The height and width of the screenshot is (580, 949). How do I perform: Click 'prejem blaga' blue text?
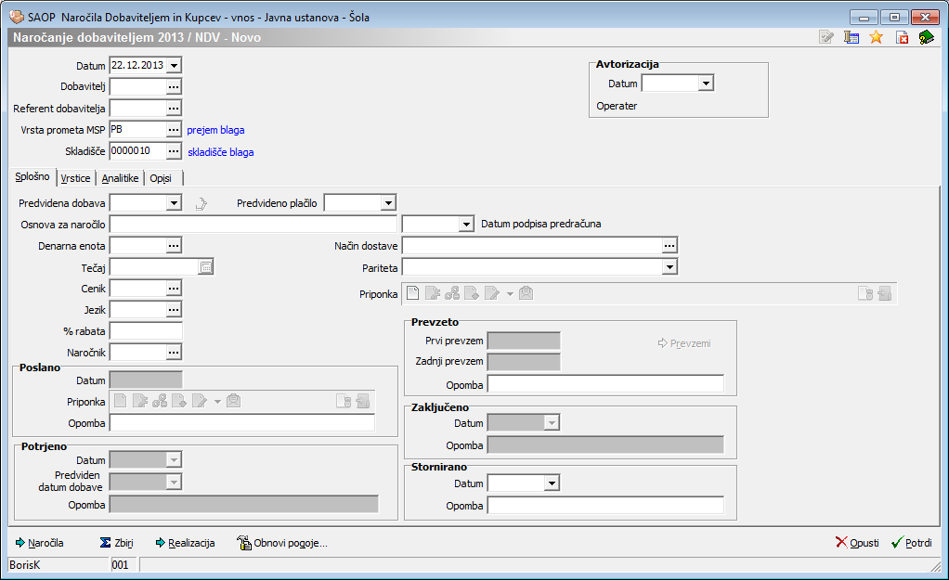[215, 130]
